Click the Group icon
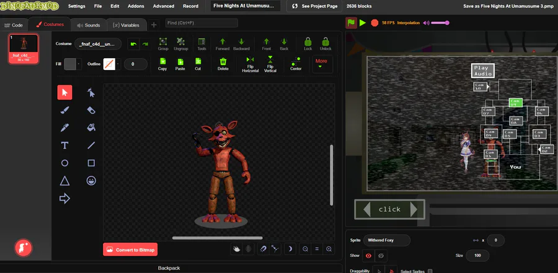This screenshot has width=558, height=273. 163,44
